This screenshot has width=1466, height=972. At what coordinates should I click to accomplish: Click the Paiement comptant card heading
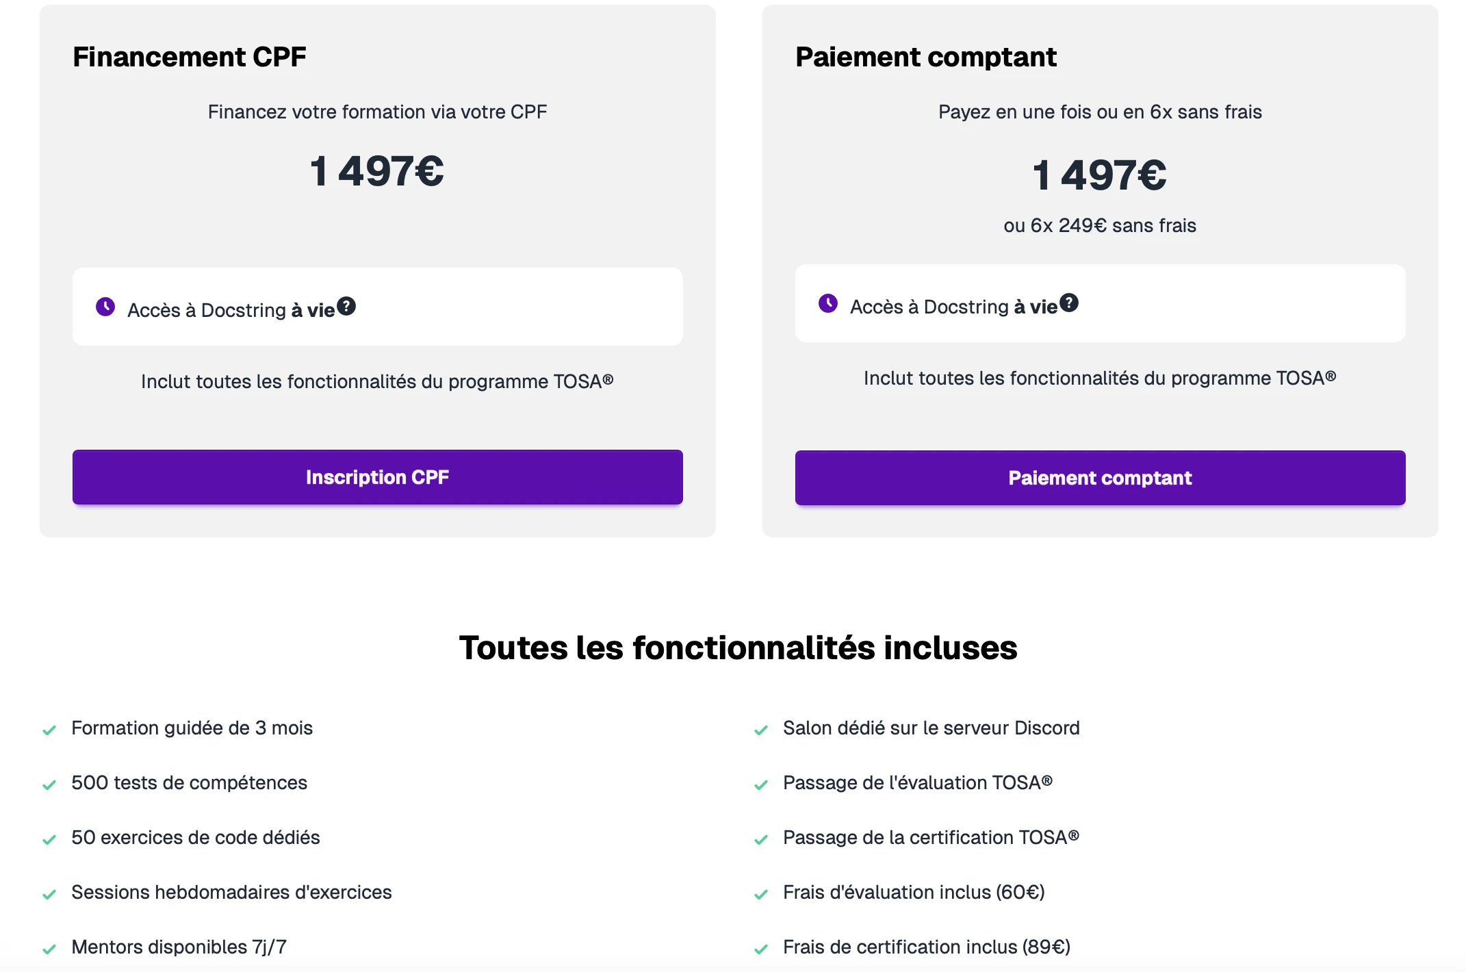coord(926,57)
